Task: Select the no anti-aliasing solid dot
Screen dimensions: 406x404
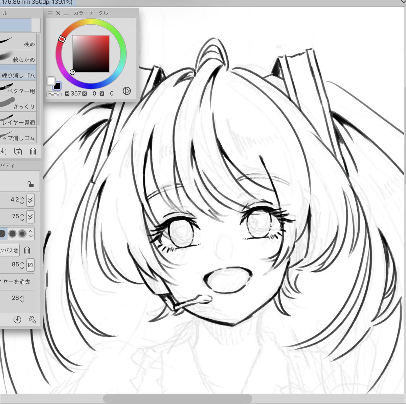Action: pyautogui.click(x=3, y=233)
